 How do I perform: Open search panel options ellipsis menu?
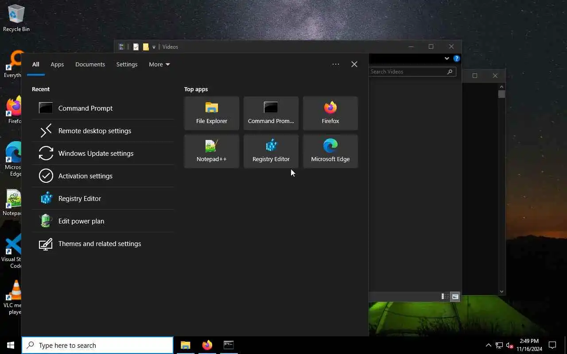click(x=336, y=64)
